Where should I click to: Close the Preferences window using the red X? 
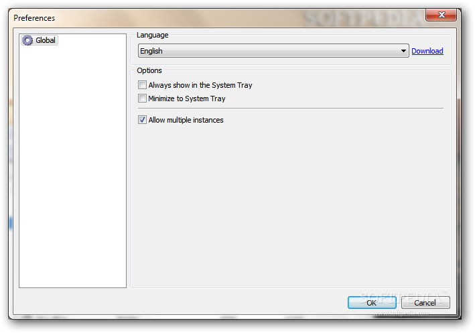[441, 15]
